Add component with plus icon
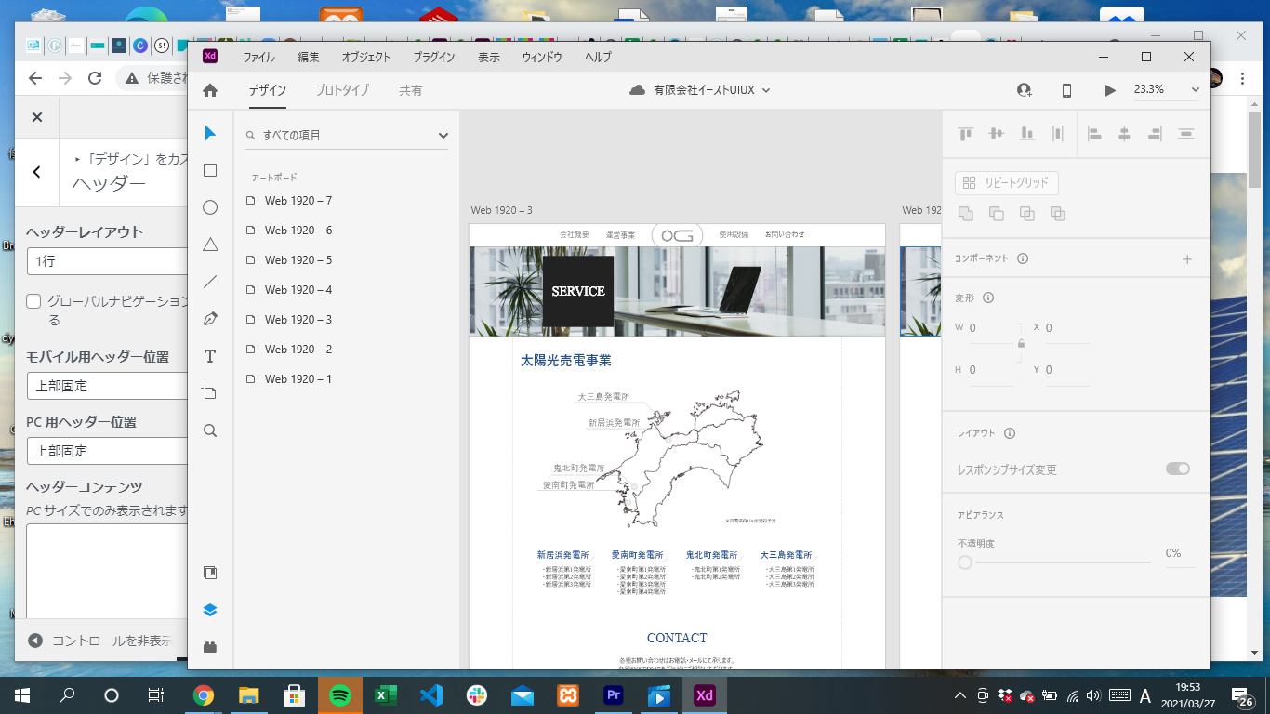 1187,259
